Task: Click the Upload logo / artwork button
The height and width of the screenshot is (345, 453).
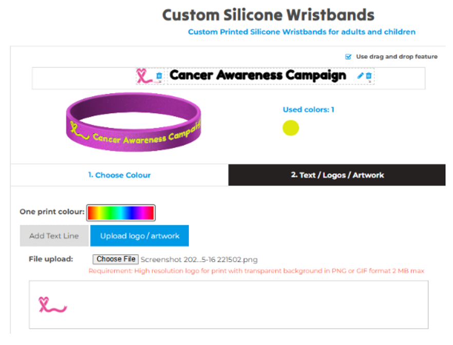Action: click(x=140, y=236)
